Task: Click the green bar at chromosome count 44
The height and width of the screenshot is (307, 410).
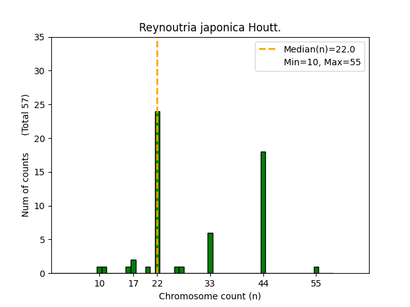Action: point(263,212)
